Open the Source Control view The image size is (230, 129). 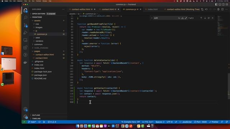26,25
